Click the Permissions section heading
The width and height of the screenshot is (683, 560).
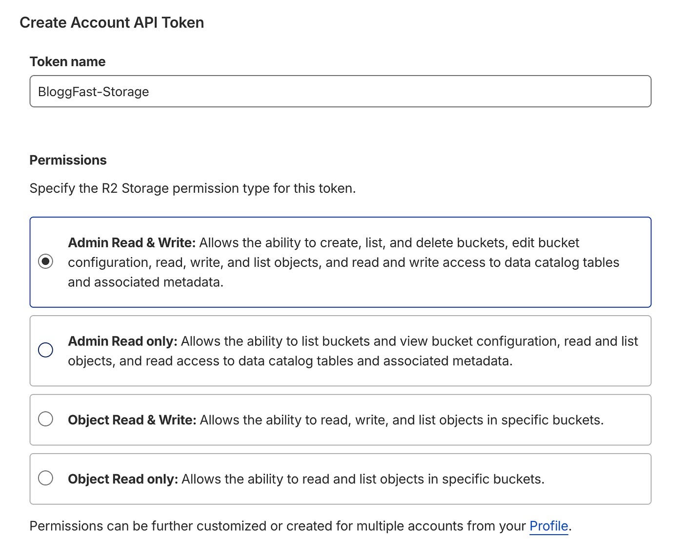(68, 160)
